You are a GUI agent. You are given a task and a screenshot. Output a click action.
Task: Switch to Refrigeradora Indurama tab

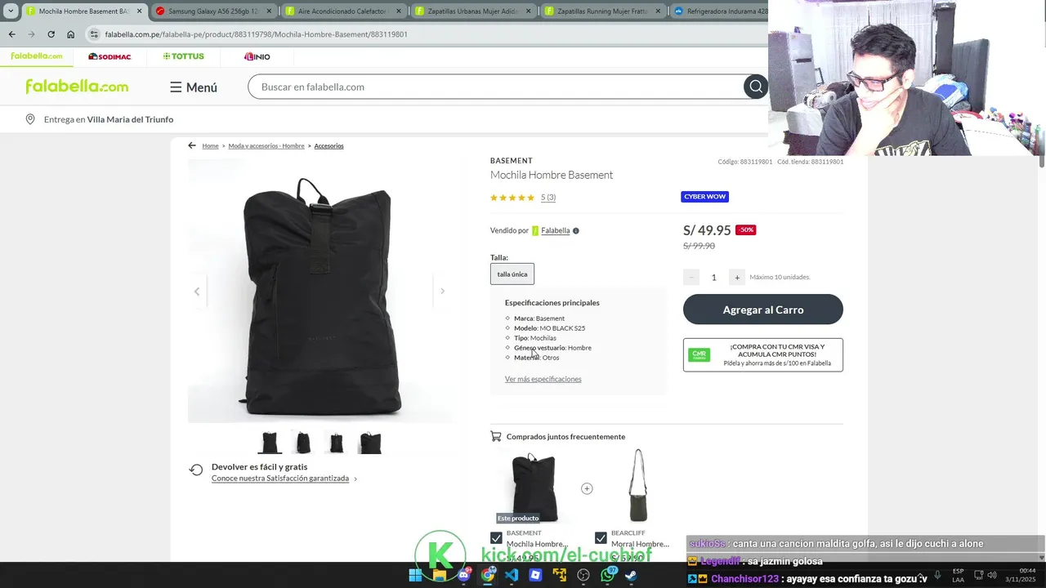point(719,11)
